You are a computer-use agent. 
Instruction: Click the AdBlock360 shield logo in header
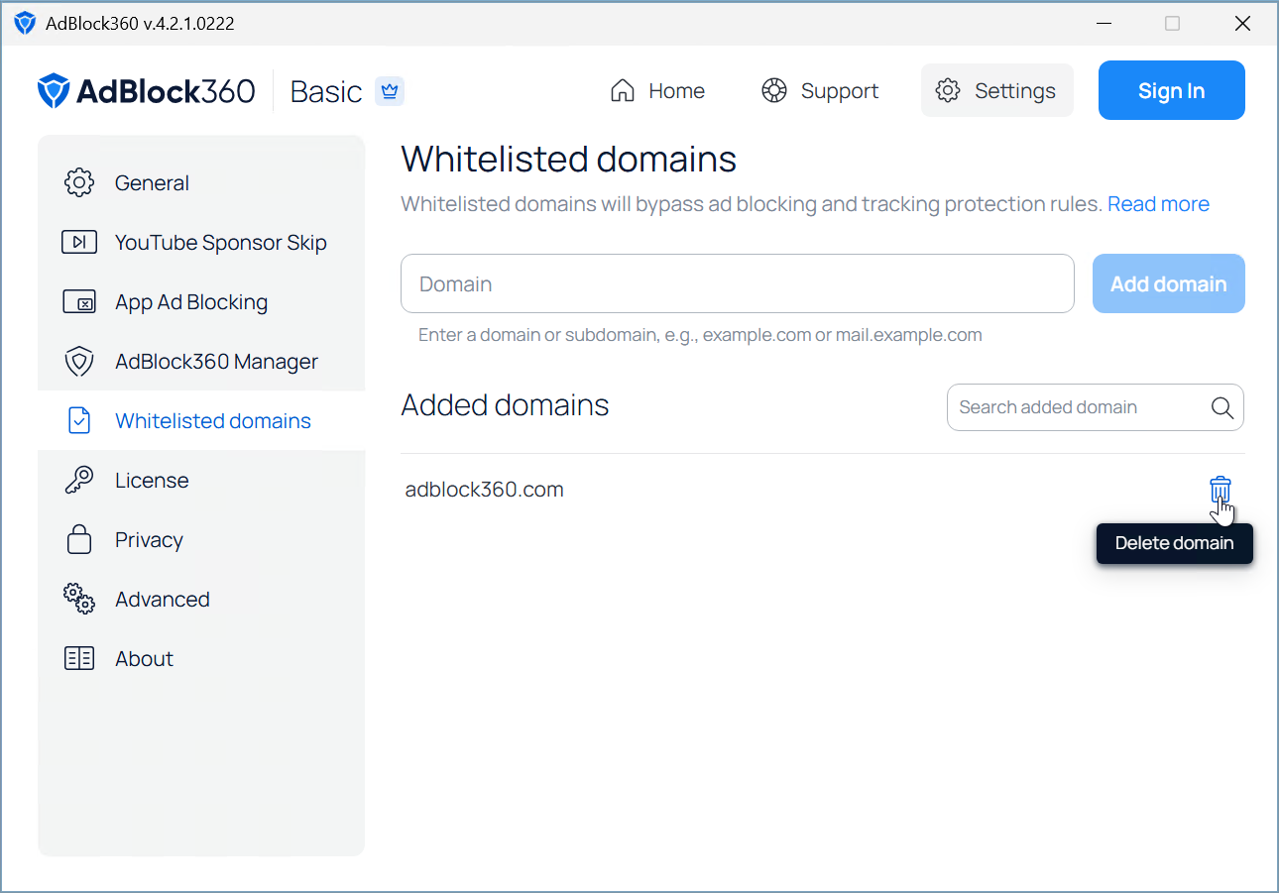pyautogui.click(x=54, y=91)
